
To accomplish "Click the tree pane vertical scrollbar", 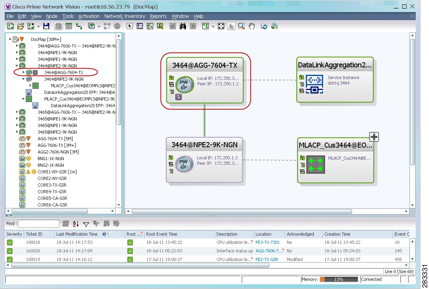I will click(x=119, y=82).
